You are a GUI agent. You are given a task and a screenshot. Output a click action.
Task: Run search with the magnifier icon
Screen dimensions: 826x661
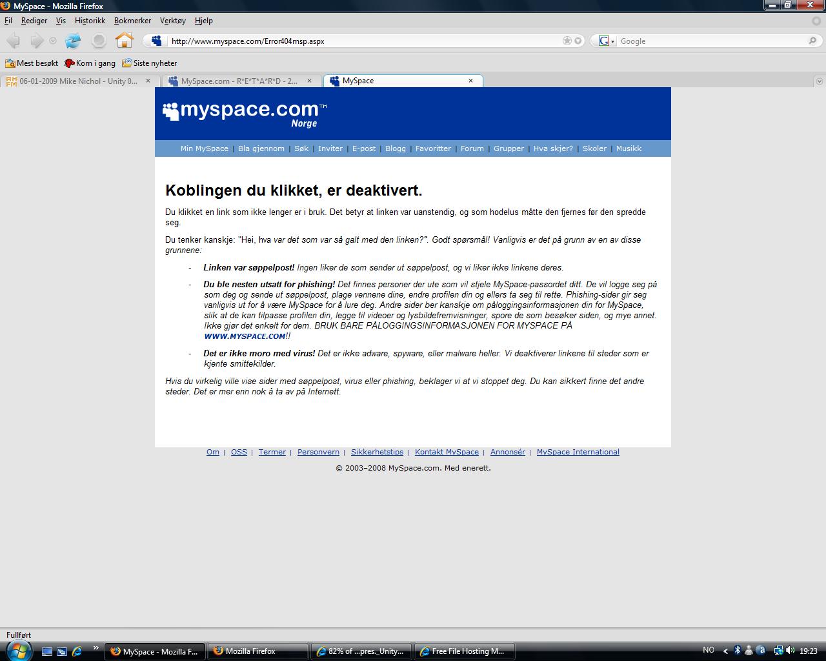[x=812, y=41]
